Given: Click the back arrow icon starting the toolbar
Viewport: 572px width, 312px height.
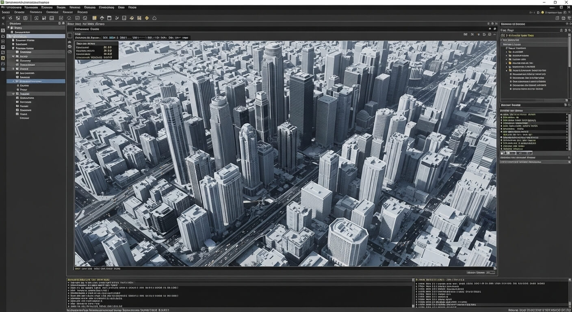Looking at the screenshot, I should (3, 18).
